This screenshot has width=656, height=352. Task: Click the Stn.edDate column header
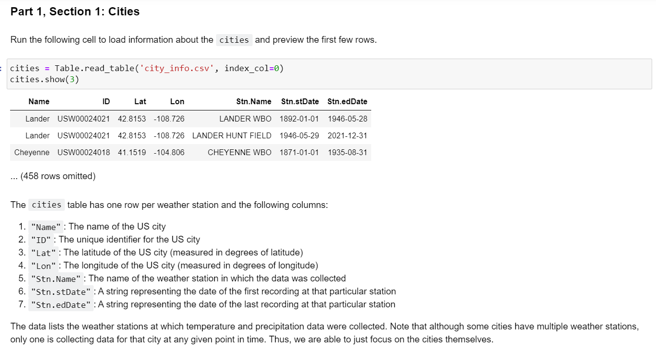[347, 101]
